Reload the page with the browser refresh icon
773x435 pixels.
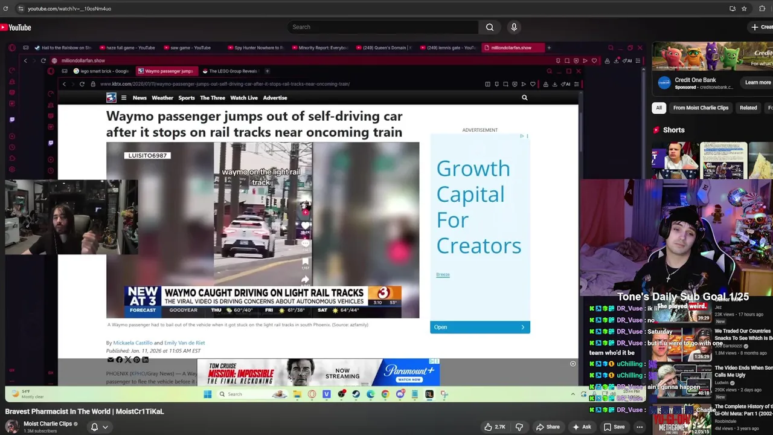coord(5,8)
